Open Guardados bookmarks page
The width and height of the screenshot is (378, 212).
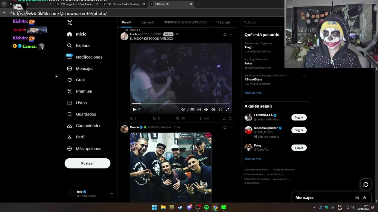coord(82,114)
